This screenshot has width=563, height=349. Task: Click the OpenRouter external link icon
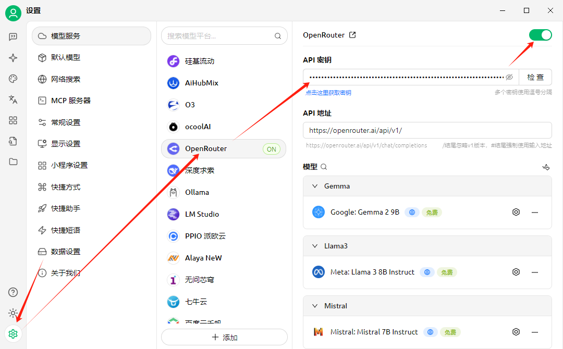coord(352,35)
